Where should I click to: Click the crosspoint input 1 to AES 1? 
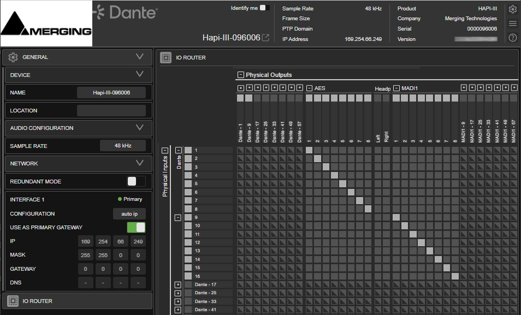309,150
